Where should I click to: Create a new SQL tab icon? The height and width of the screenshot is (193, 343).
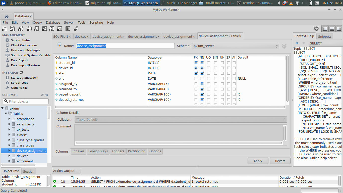[x=5, y=29]
